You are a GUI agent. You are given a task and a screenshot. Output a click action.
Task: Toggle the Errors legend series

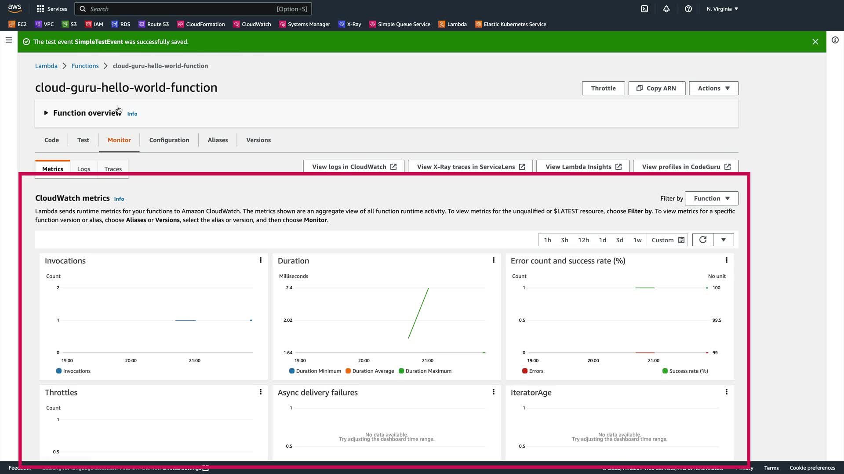533,371
